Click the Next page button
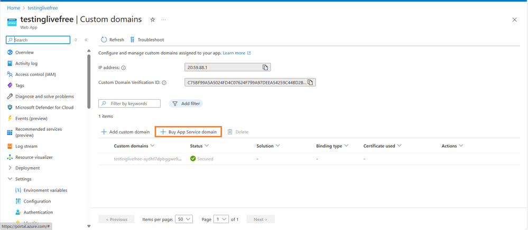 tap(260, 219)
